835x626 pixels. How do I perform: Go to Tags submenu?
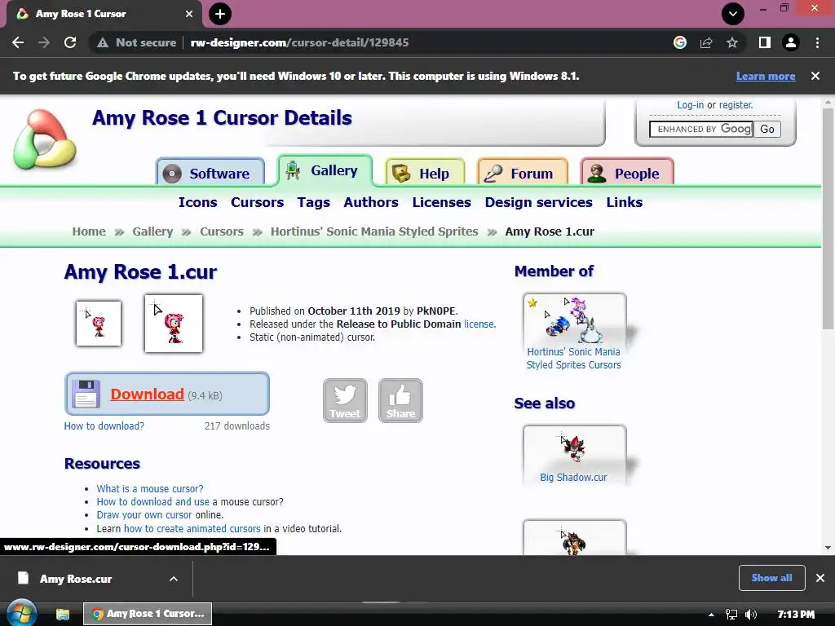click(x=314, y=203)
